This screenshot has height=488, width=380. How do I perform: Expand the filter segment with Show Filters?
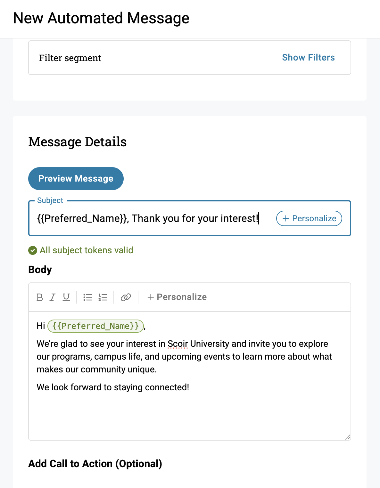308,58
